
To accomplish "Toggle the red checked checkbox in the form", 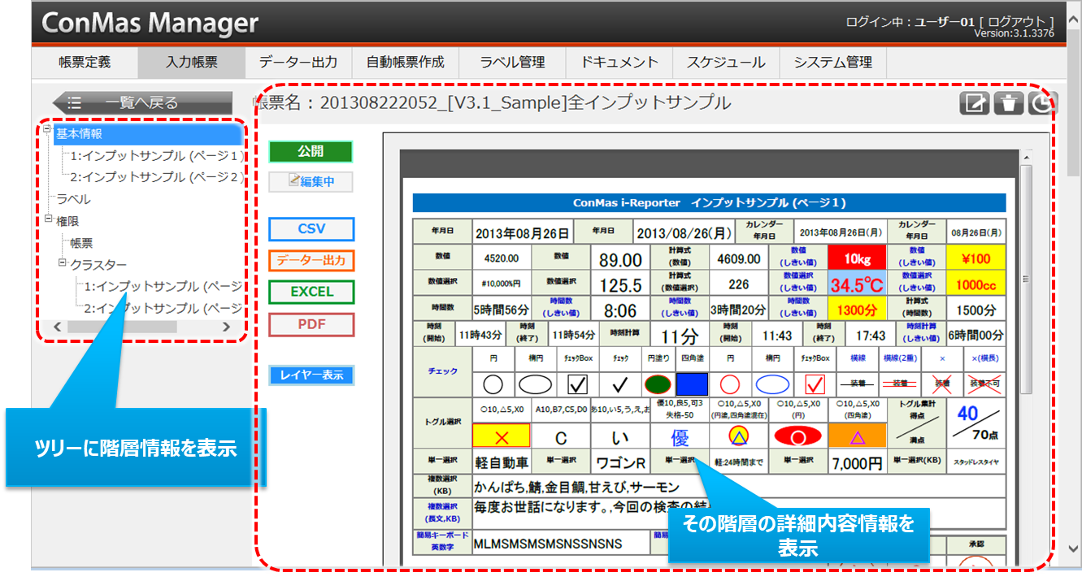I will tap(815, 384).
